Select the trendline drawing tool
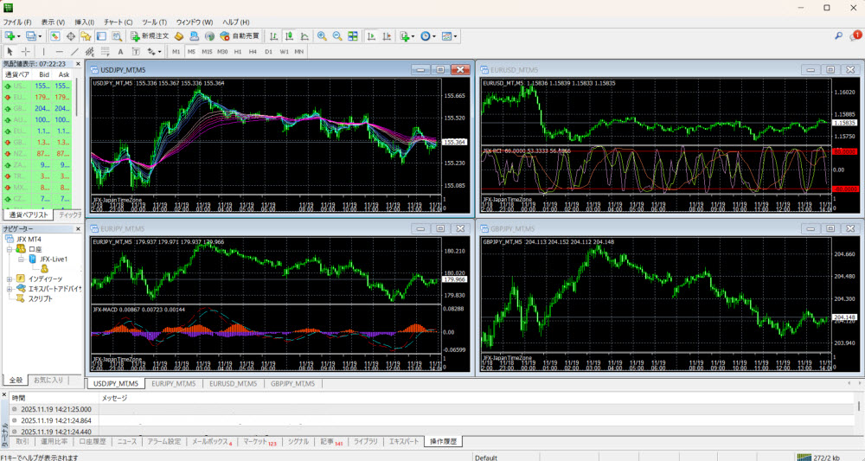This screenshot has width=865, height=461. pos(75,52)
